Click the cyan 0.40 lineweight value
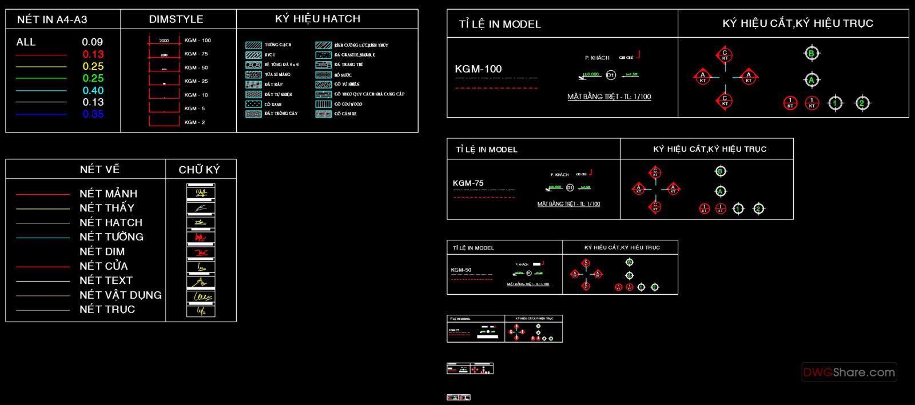Viewport: 915px width, 405px height. click(93, 90)
